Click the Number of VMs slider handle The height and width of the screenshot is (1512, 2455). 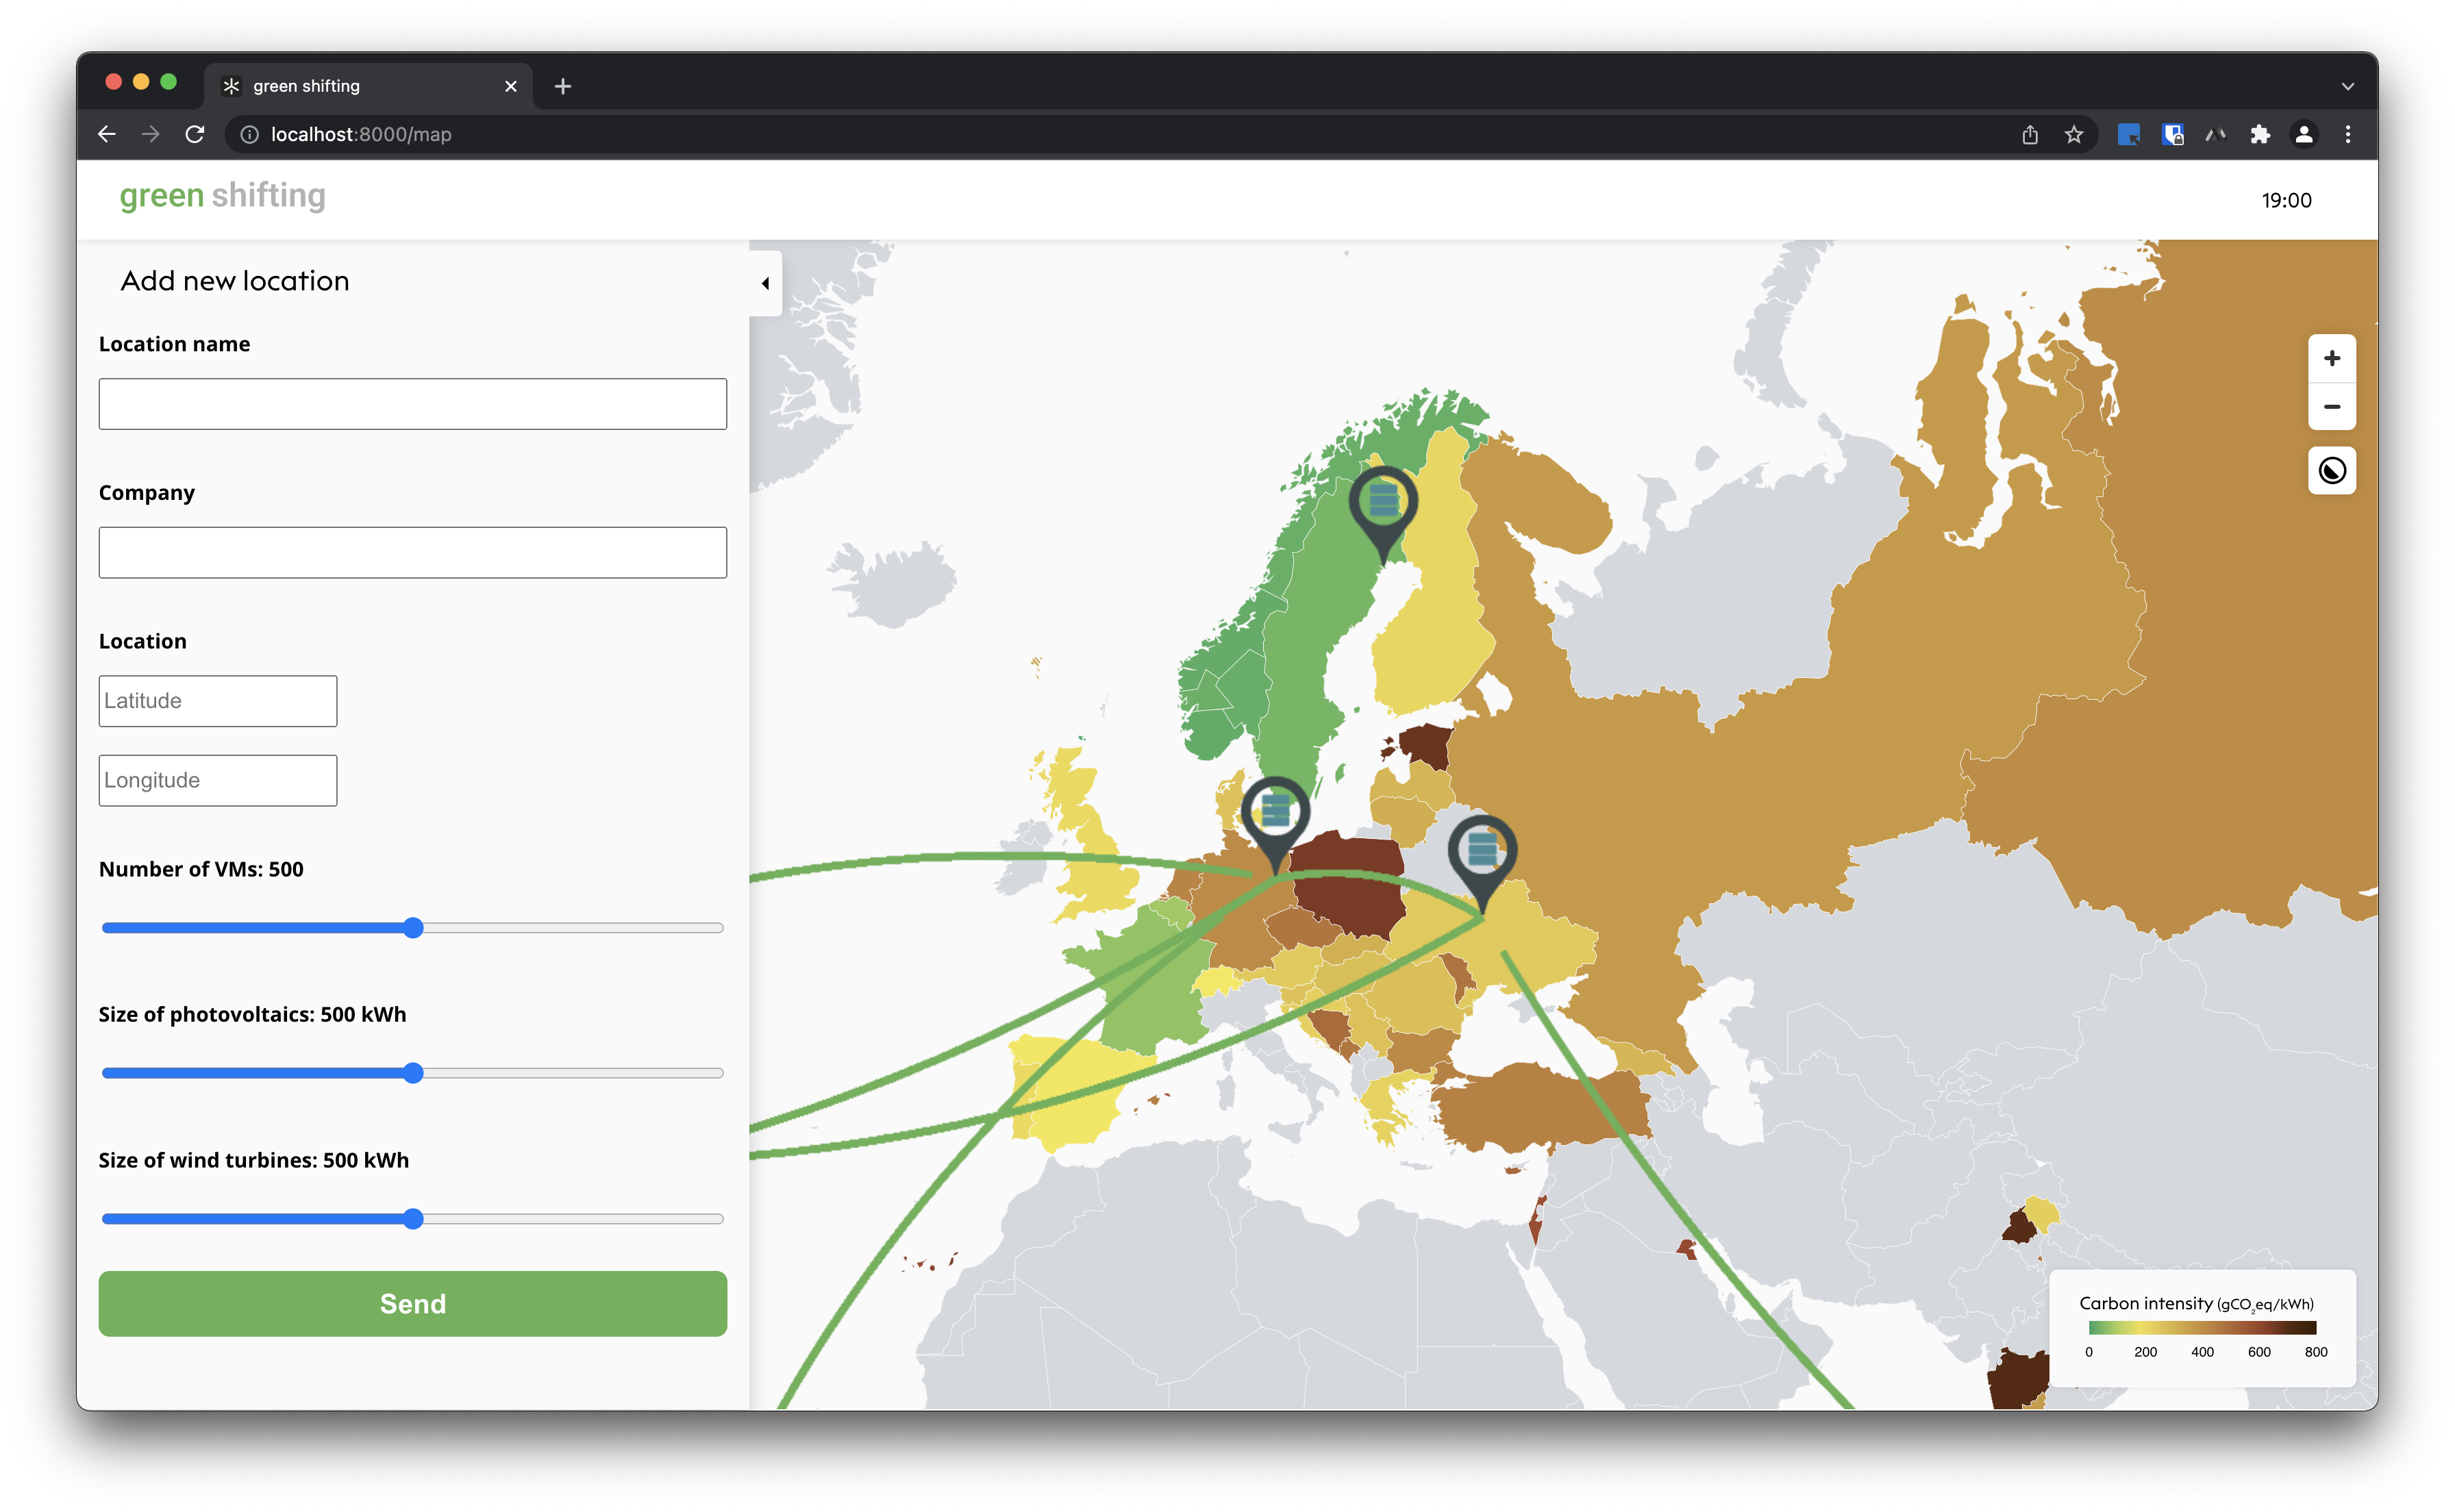pyautogui.click(x=413, y=928)
